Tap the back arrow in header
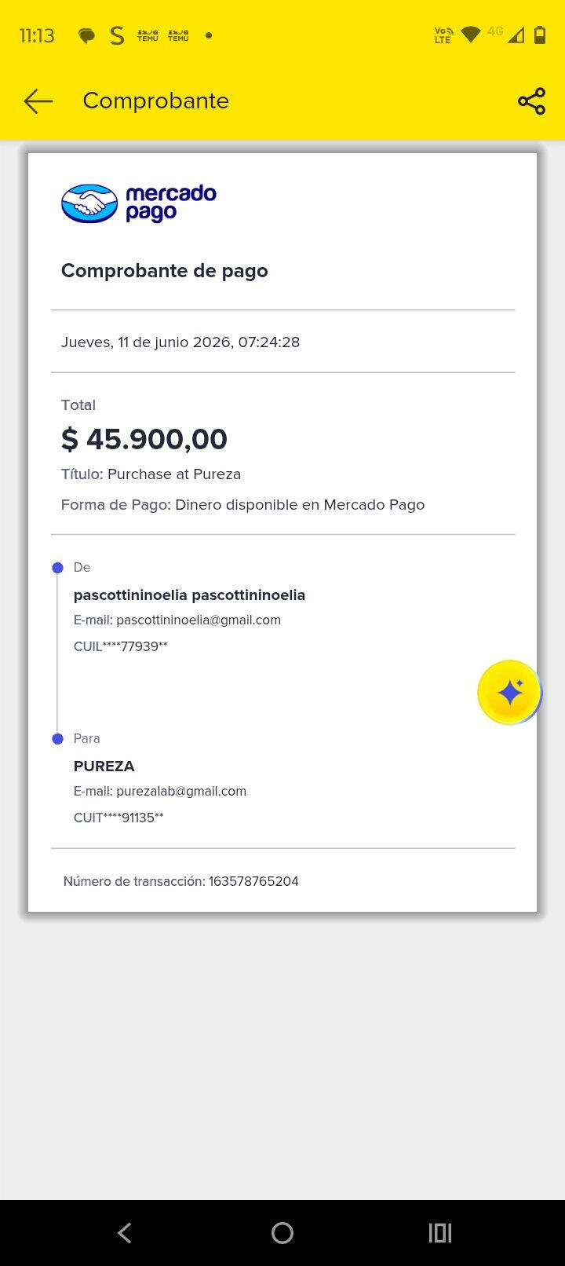565x1266 pixels. (38, 101)
